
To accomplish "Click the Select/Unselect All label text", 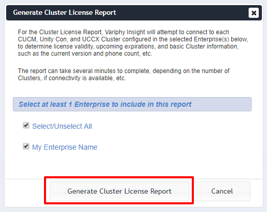I will tap(62, 126).
